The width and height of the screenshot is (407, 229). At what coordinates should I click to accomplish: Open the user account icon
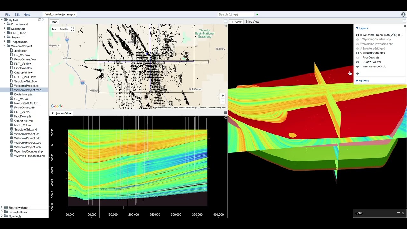tap(403, 14)
